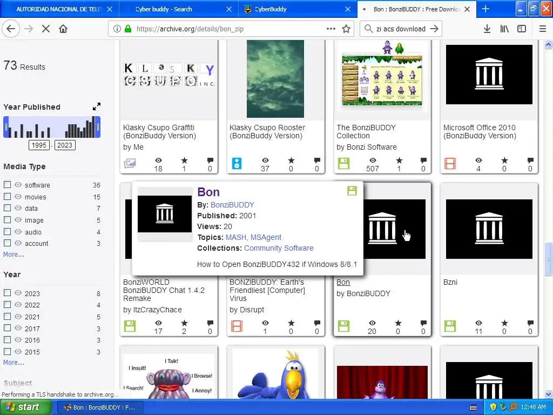Open The BonziBUDDY Collection item title
553x415 pixels.
pyautogui.click(x=366, y=132)
